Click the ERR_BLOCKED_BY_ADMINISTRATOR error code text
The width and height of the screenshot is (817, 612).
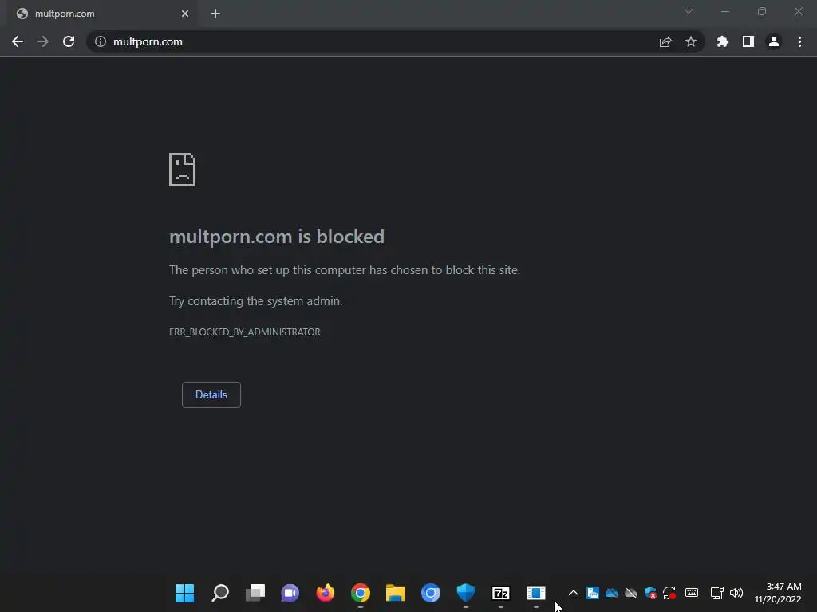click(244, 332)
